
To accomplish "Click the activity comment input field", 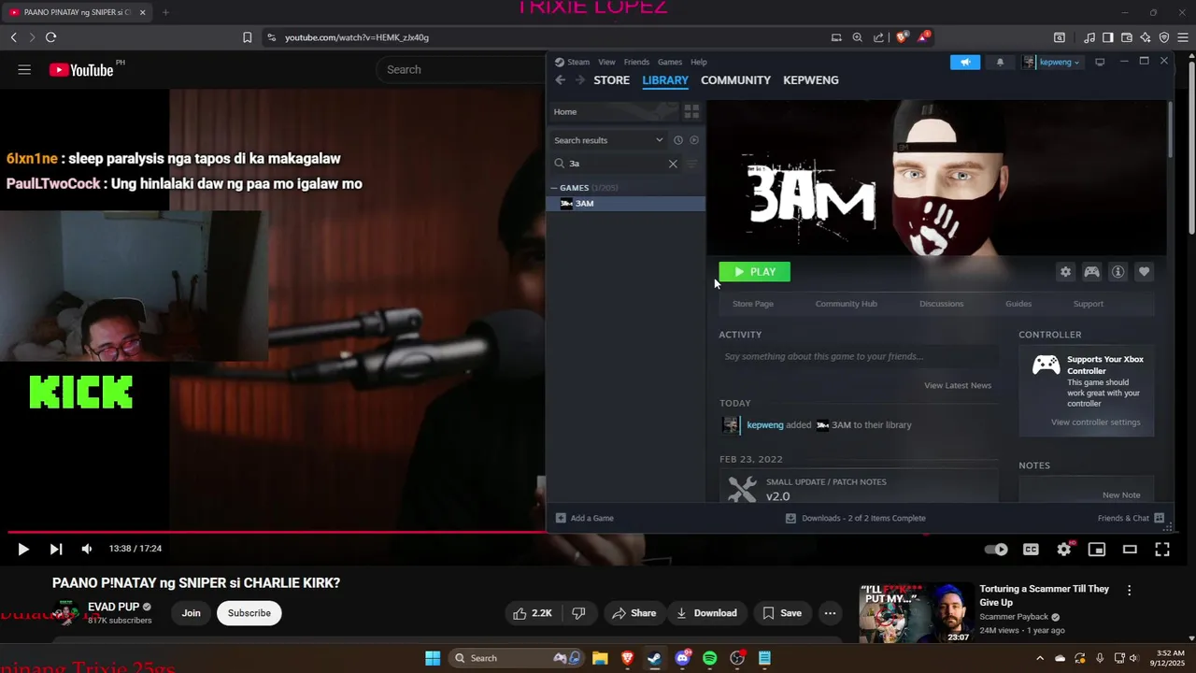I will (858, 356).
